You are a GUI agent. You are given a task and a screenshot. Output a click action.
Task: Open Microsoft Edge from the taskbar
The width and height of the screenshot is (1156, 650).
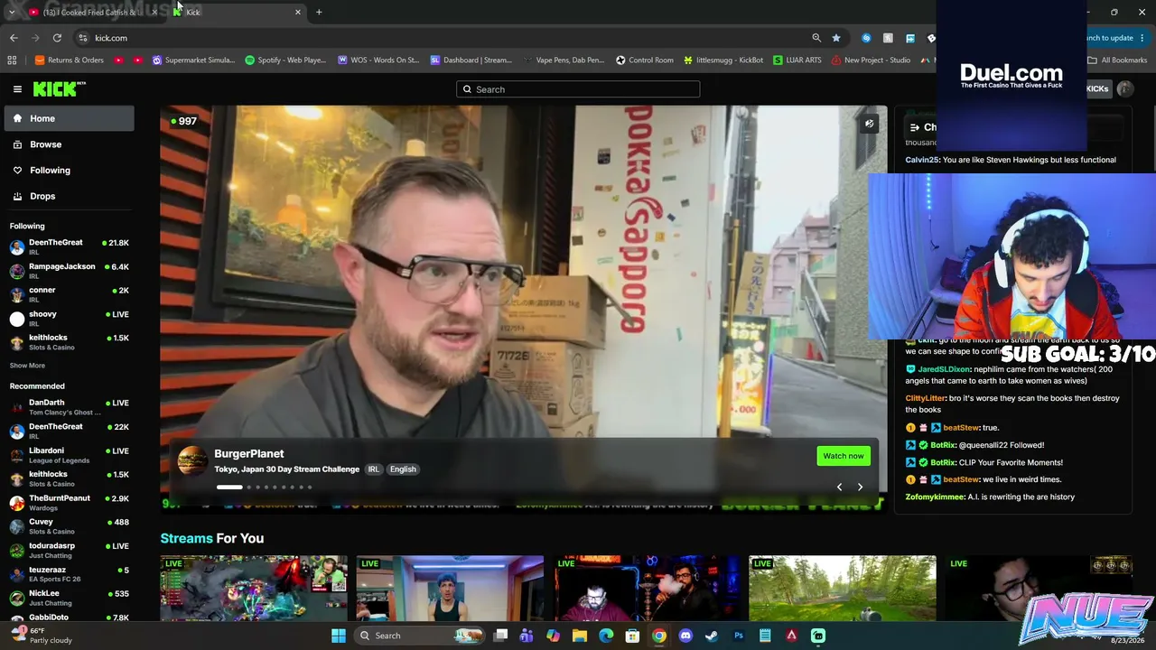(606, 636)
